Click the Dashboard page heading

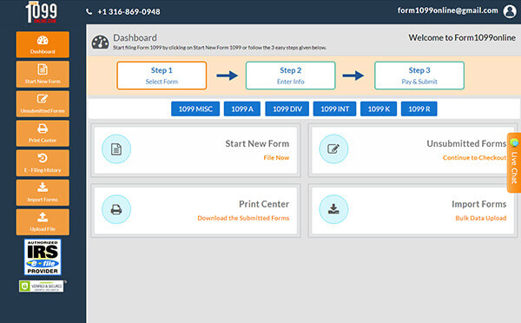click(x=135, y=37)
